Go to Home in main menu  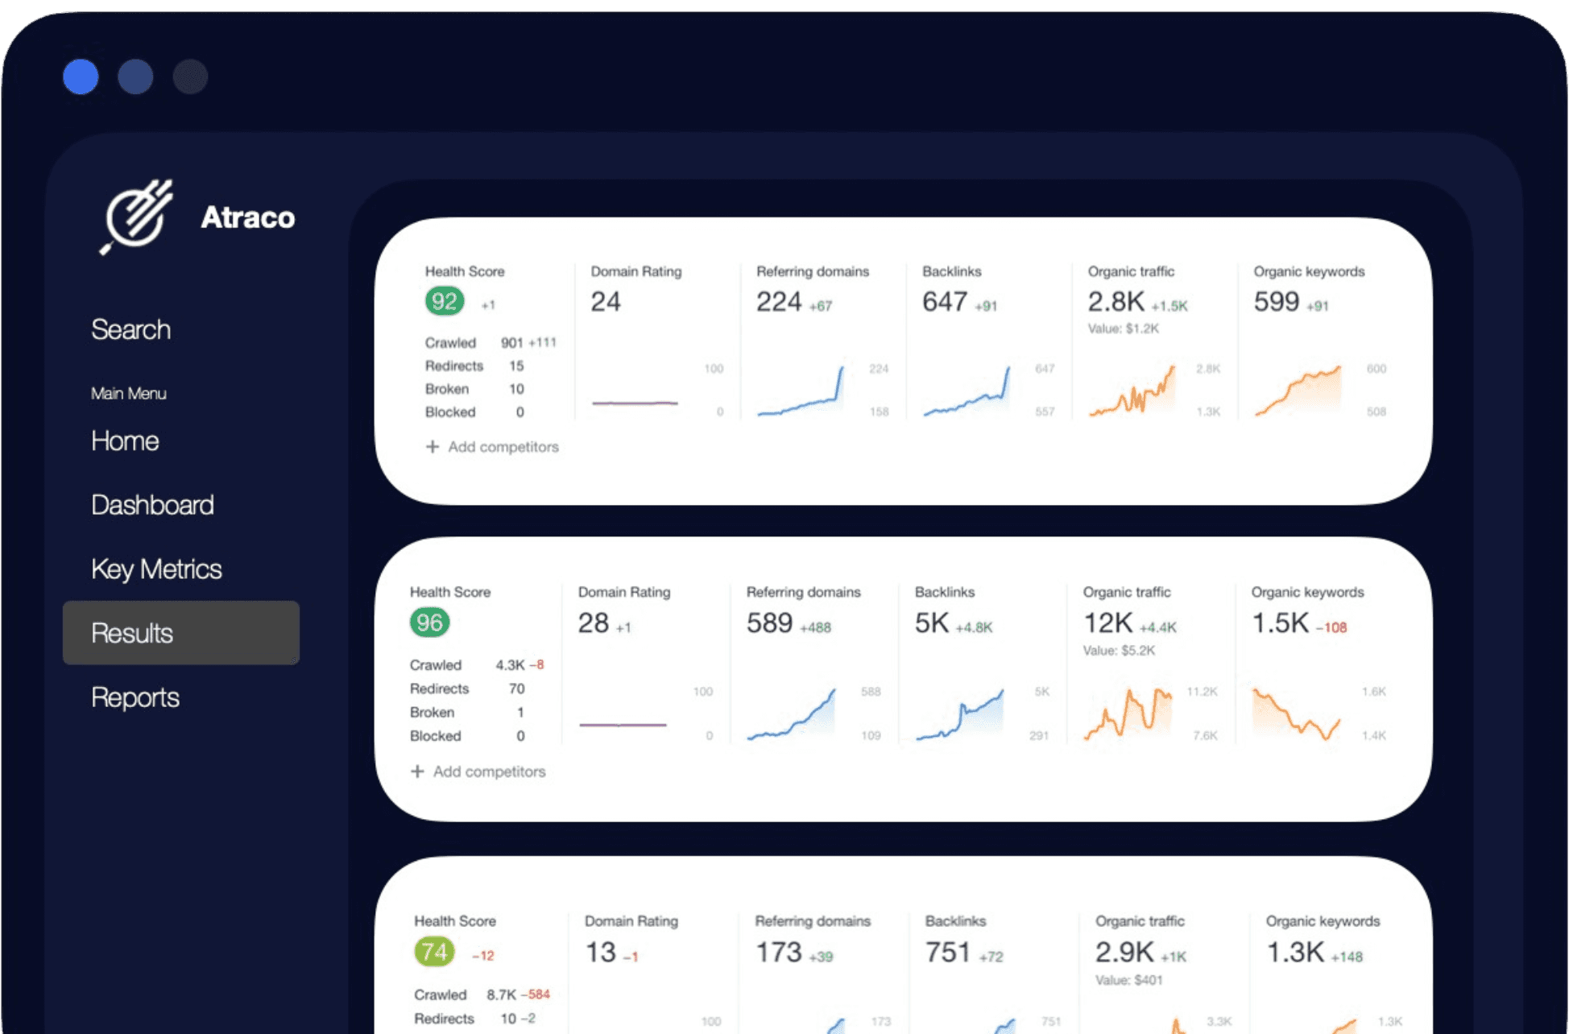point(125,440)
